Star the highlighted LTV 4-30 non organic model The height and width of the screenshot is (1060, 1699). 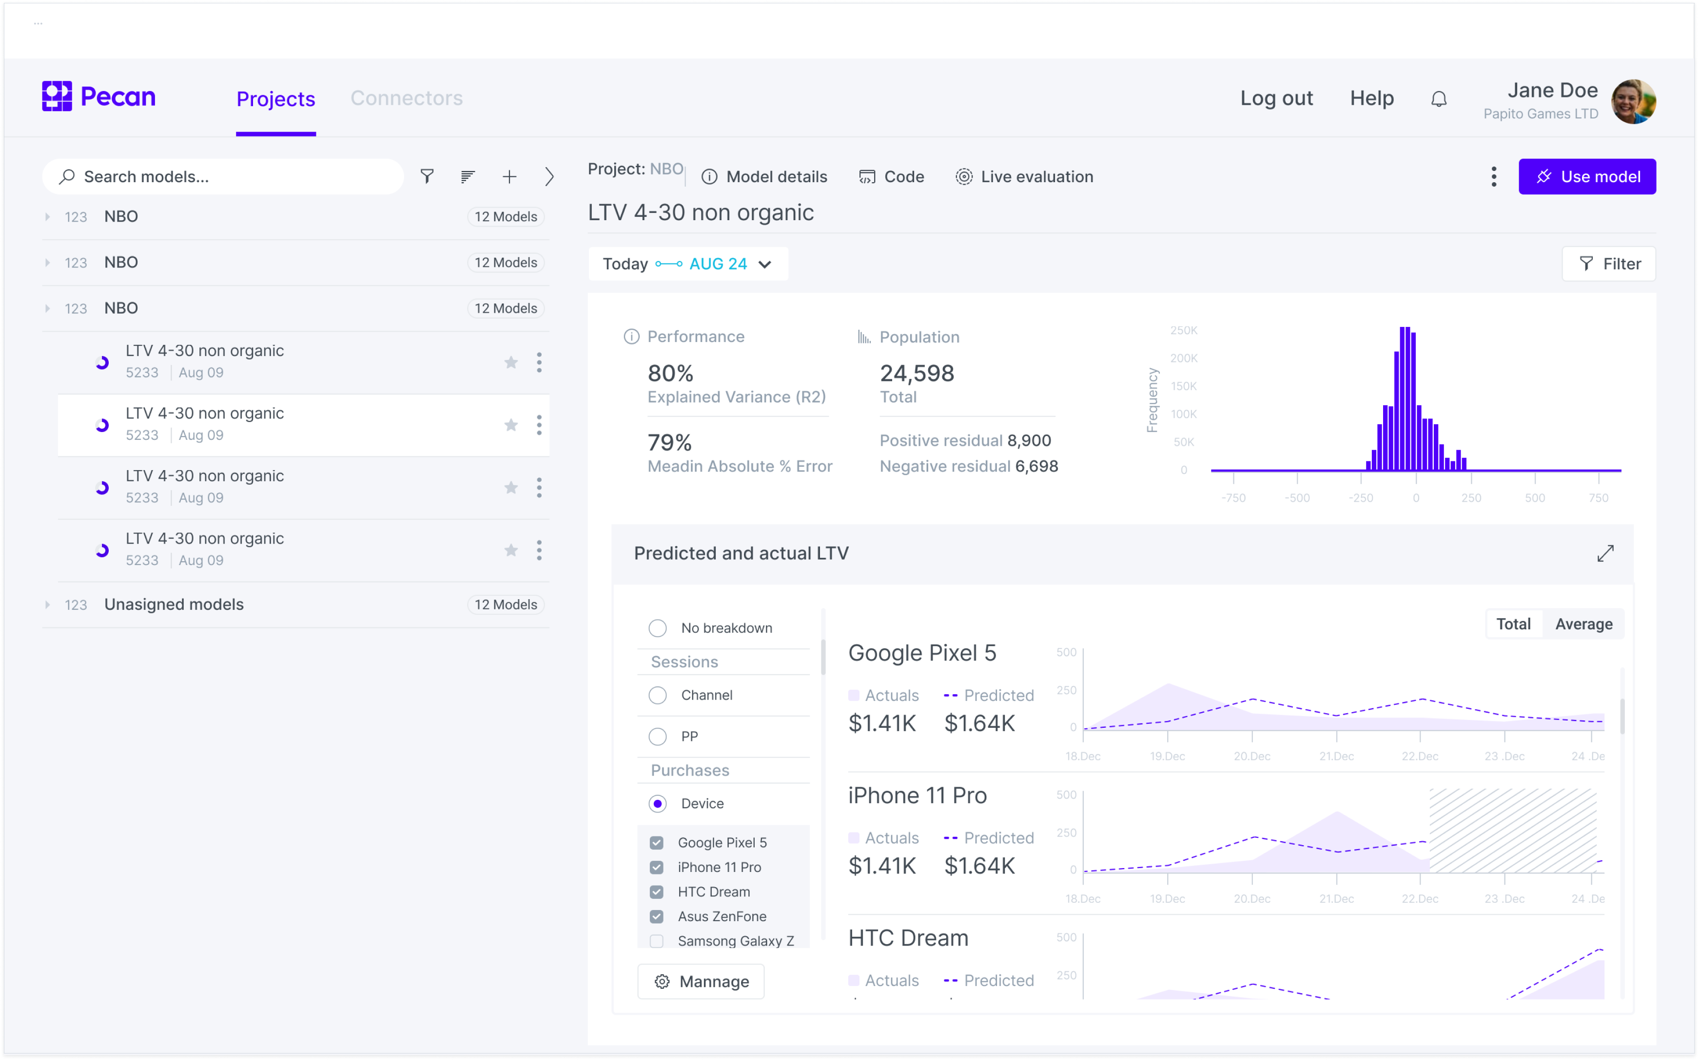coord(511,426)
